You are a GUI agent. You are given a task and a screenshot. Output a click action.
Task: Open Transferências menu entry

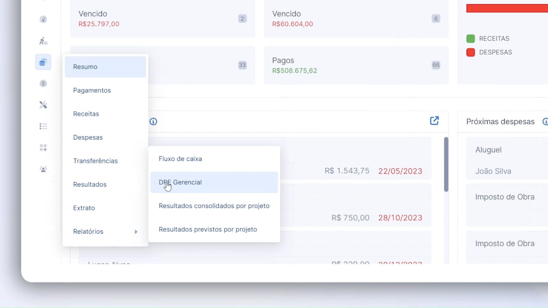pos(105,161)
